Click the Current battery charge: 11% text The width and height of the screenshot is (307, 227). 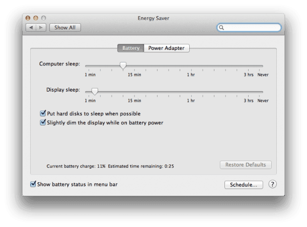click(x=76, y=166)
